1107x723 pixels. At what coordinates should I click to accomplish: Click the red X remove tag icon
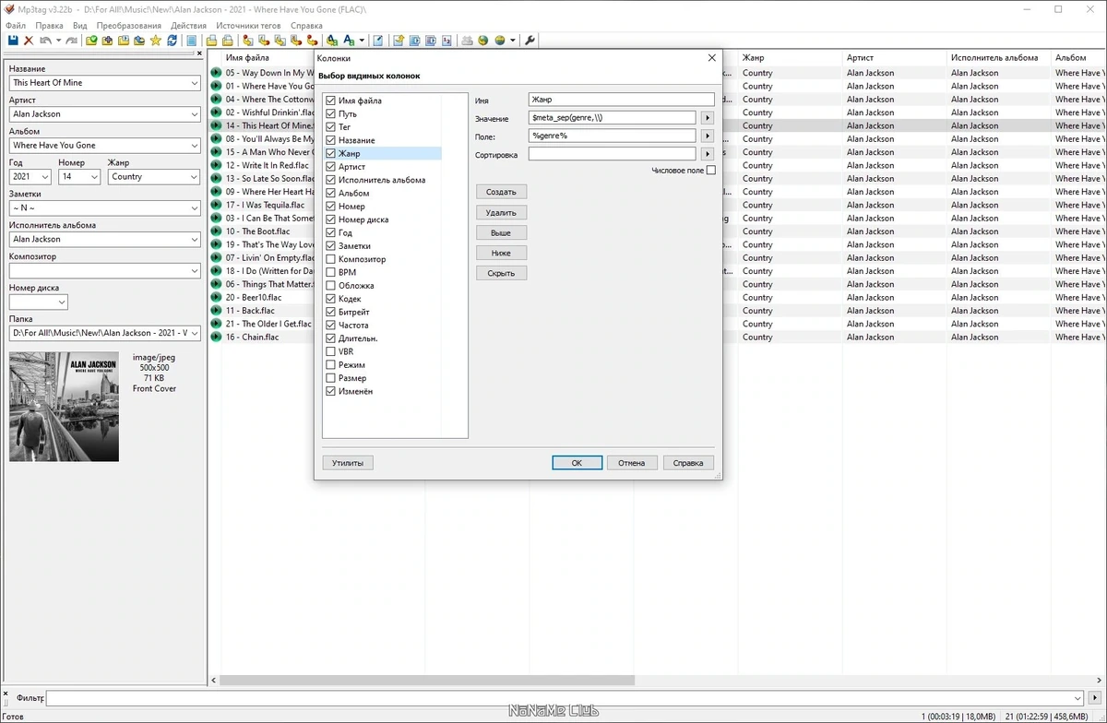[x=29, y=41]
